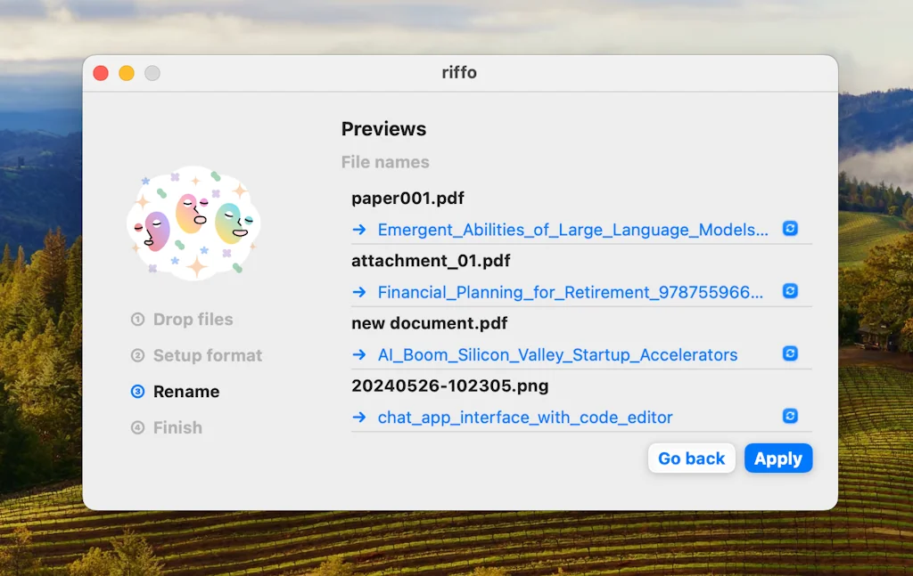Click the arrow icon before chat_app_interface name
This screenshot has height=576, width=913.
click(x=359, y=417)
